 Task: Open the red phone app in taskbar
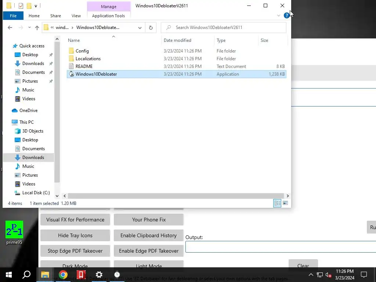(81, 275)
